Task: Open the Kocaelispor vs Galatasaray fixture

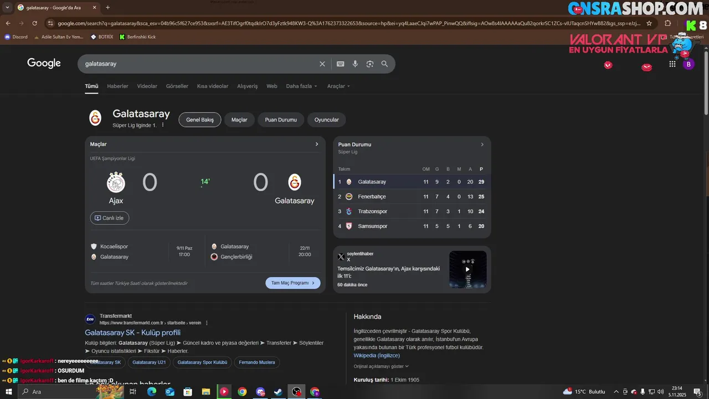Action: [x=143, y=252]
